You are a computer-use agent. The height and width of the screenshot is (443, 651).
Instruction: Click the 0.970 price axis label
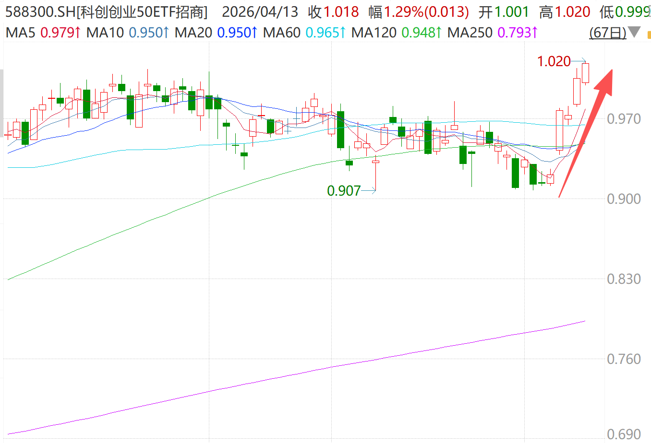tap(624, 119)
